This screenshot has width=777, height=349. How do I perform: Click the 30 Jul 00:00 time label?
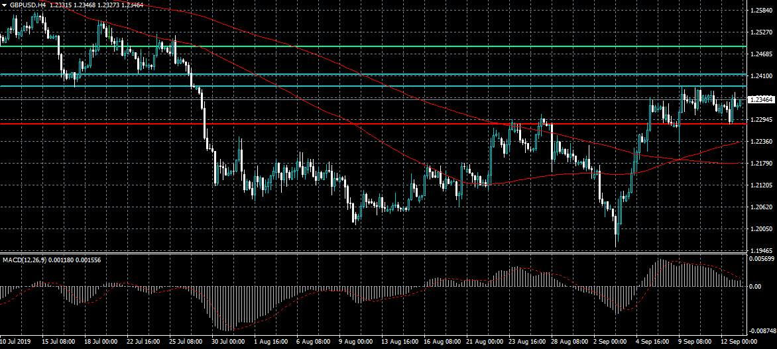pyautogui.click(x=228, y=342)
